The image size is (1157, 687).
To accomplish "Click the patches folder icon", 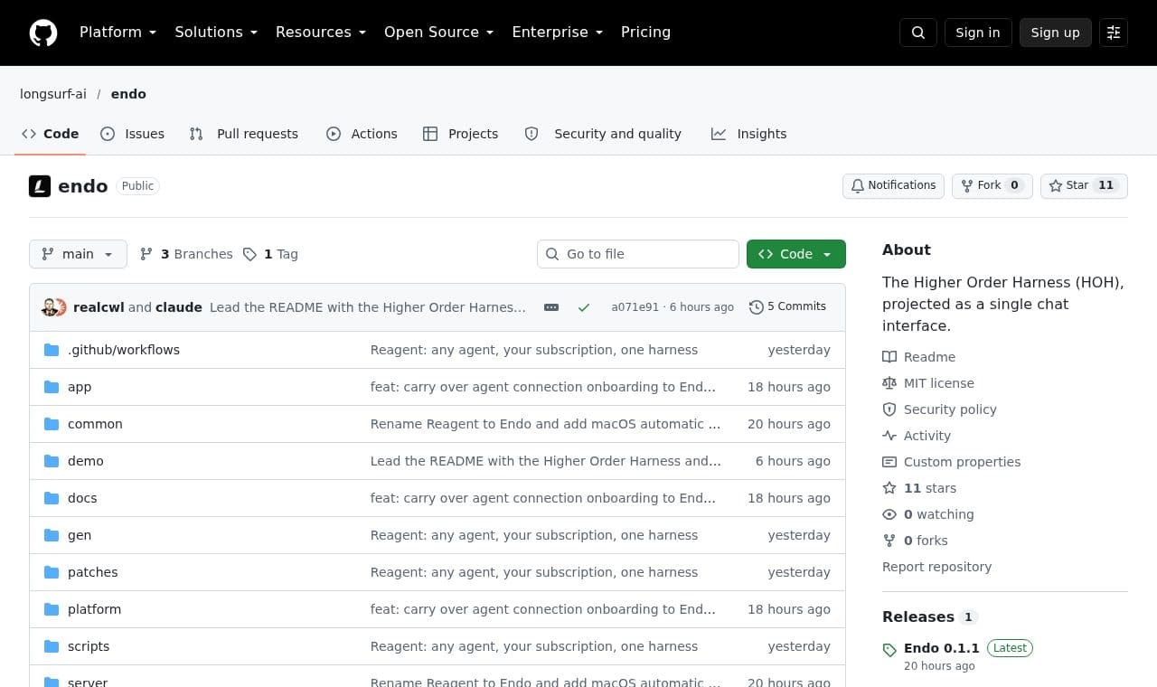I will tap(52, 572).
